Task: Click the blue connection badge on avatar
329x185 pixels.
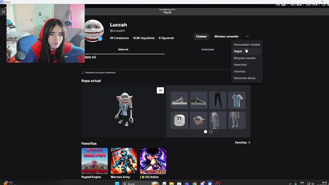Action: click(x=100, y=39)
